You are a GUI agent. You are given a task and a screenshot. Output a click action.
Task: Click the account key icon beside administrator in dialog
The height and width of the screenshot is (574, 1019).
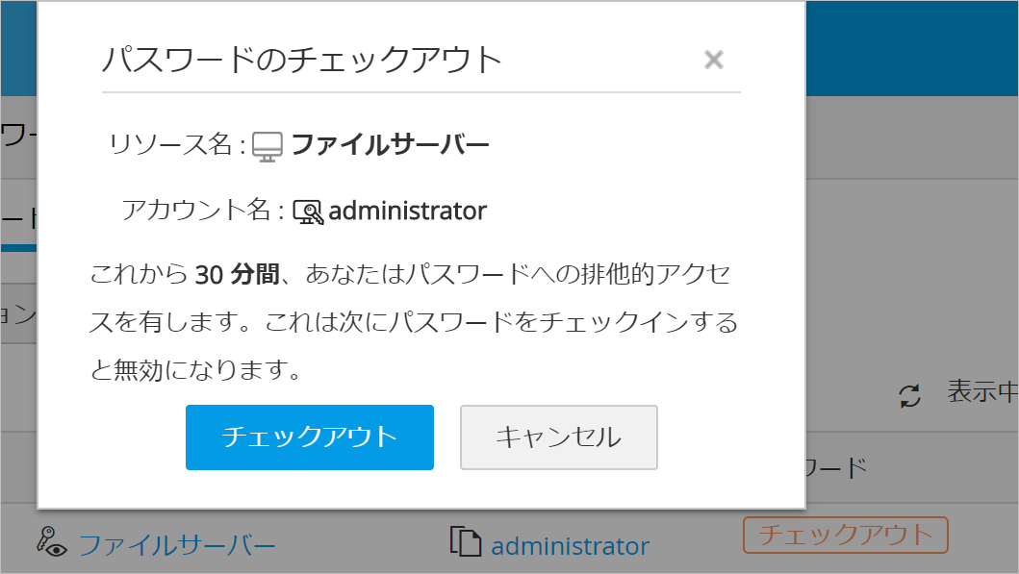coord(308,212)
